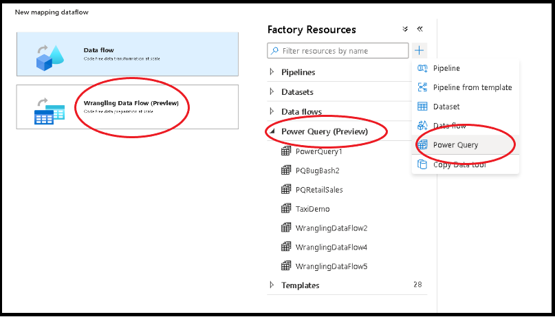
Task: Select the Data flow option card
Action: (127, 54)
